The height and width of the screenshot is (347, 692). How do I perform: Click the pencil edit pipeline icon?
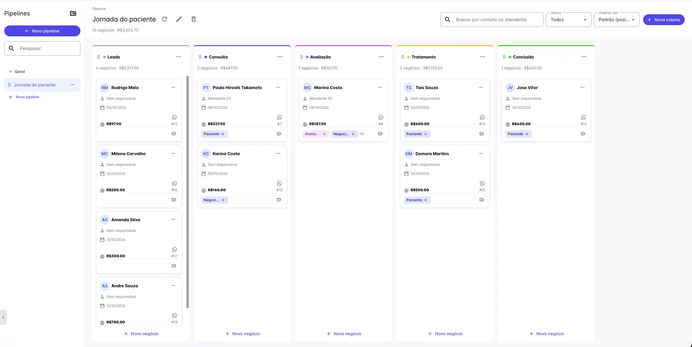click(179, 19)
